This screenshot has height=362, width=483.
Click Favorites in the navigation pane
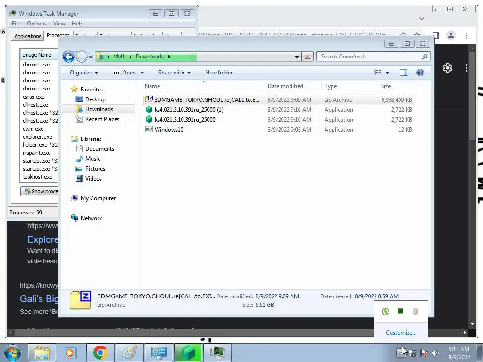[92, 89]
